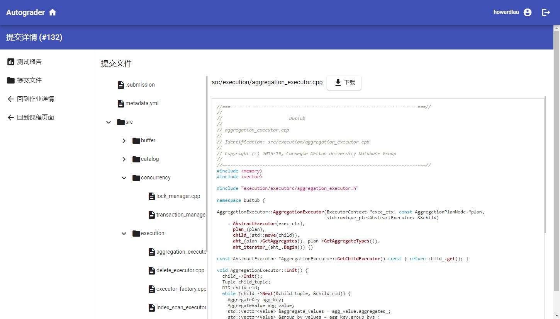Click the index_scan_executor file icon
Viewport: 560px width, 319px height.
click(152, 308)
